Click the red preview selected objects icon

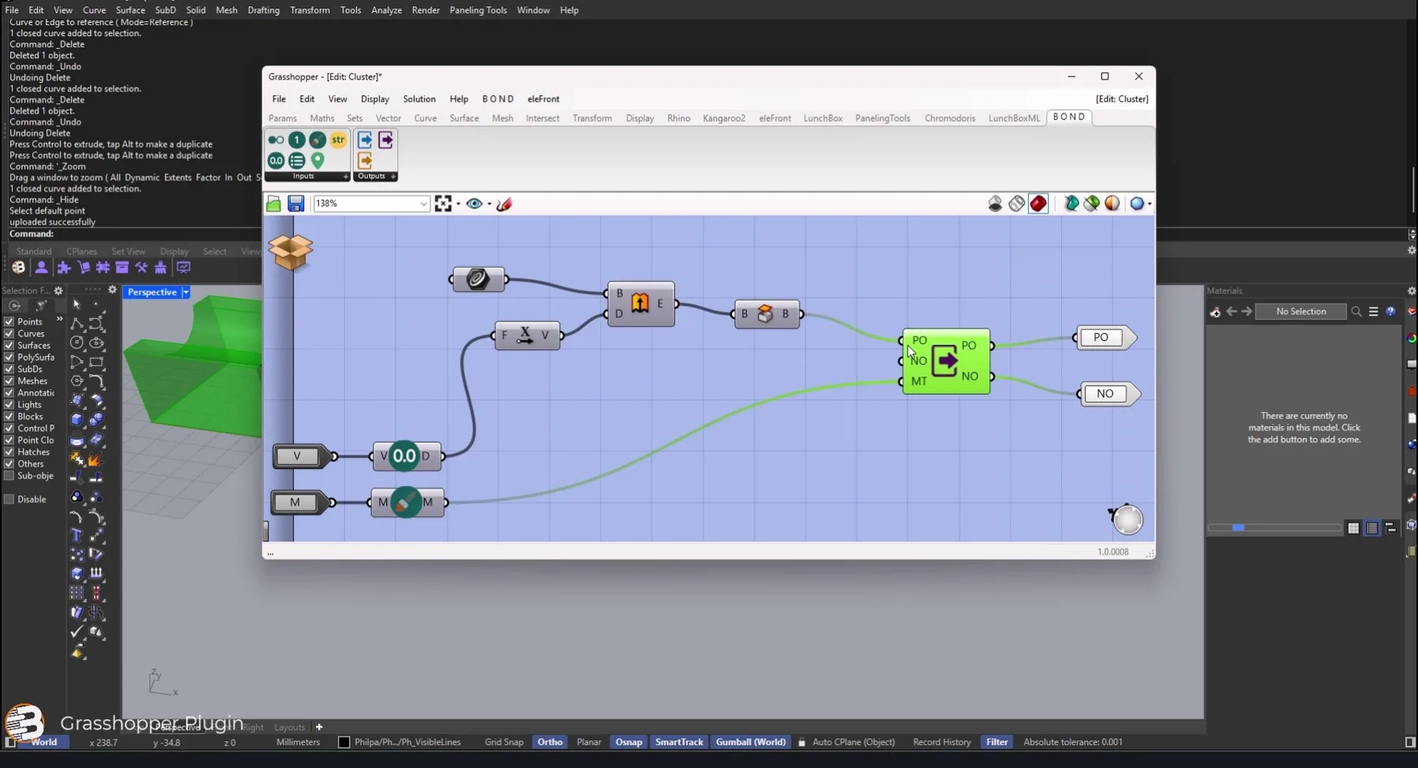(1038, 204)
